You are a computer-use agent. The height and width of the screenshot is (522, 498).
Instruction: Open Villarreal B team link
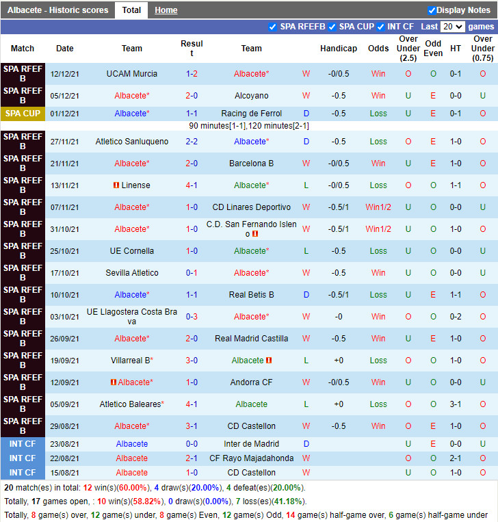(131, 361)
